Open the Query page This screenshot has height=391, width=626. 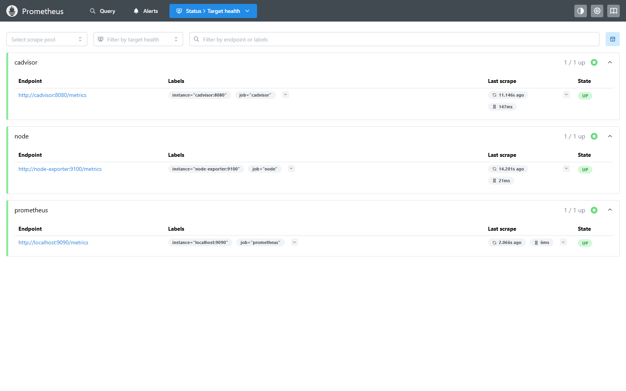(x=103, y=11)
